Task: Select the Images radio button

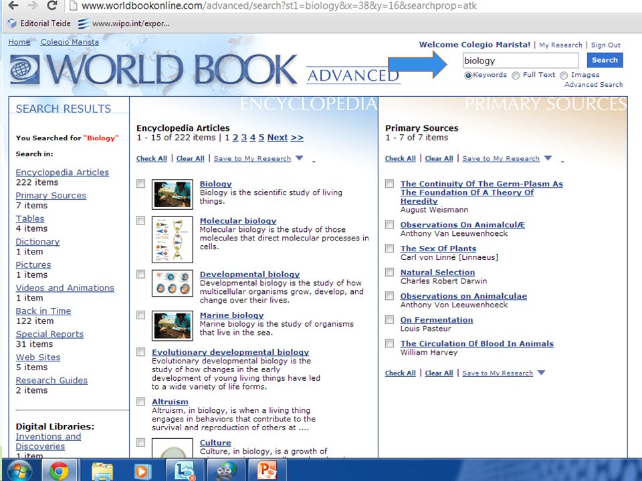Action: click(564, 75)
